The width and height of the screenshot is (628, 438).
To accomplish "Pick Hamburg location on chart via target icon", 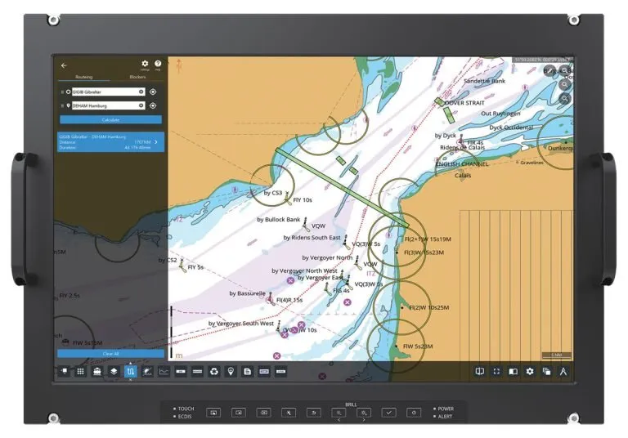I will point(153,105).
